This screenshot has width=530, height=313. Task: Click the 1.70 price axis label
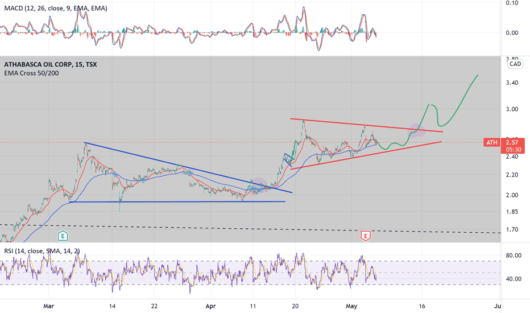[x=512, y=229]
